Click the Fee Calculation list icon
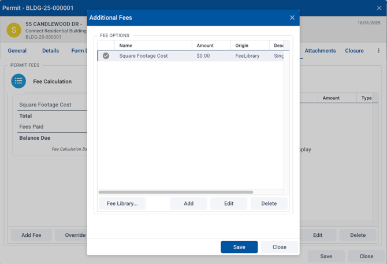 (x=18, y=81)
